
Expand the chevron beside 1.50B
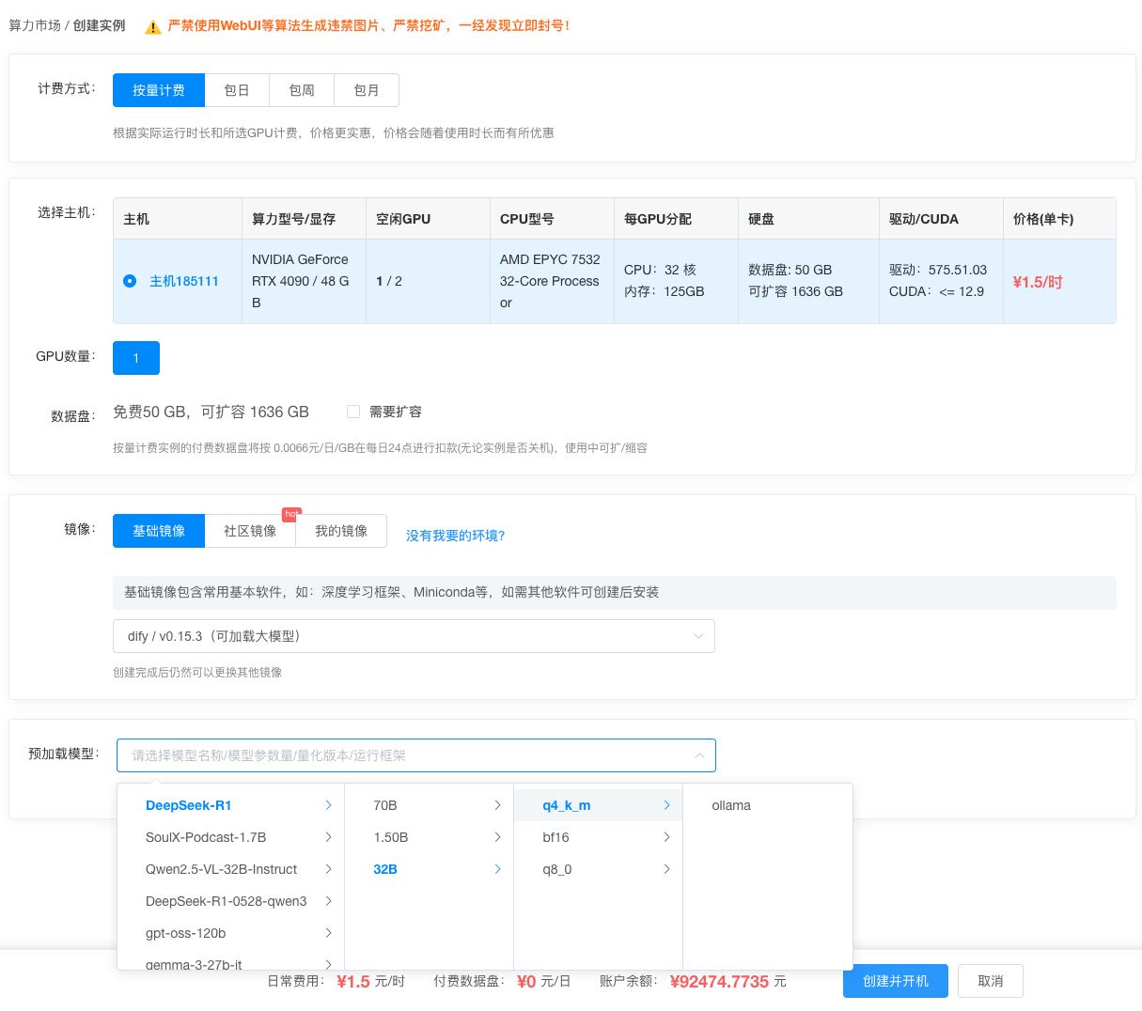tap(497, 837)
